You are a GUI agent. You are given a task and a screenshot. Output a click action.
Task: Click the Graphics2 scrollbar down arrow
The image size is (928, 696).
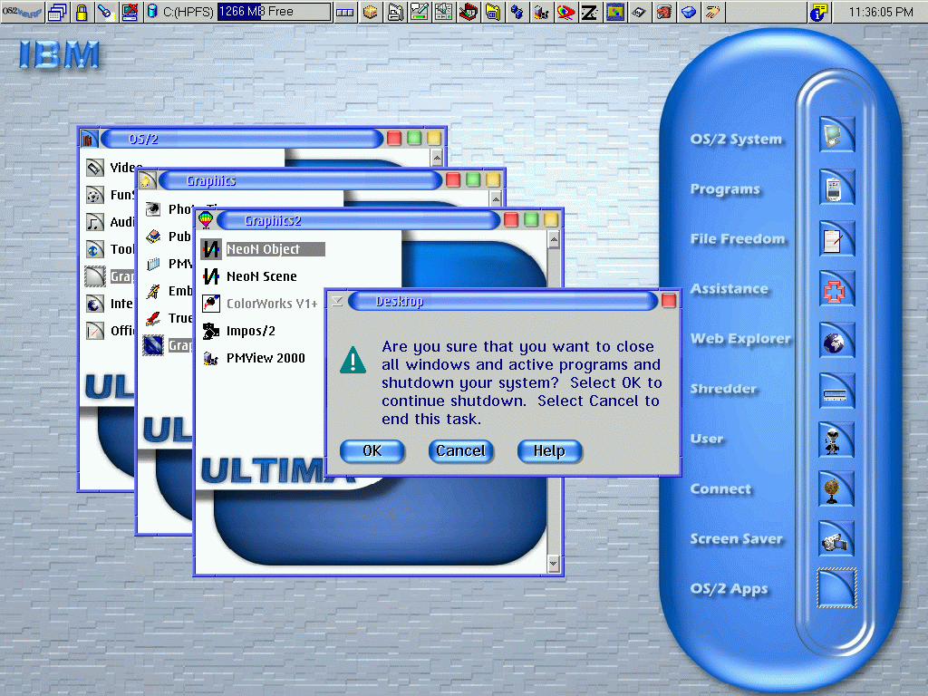[554, 564]
